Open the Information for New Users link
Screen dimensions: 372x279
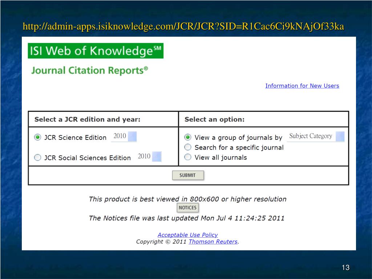point(302,86)
